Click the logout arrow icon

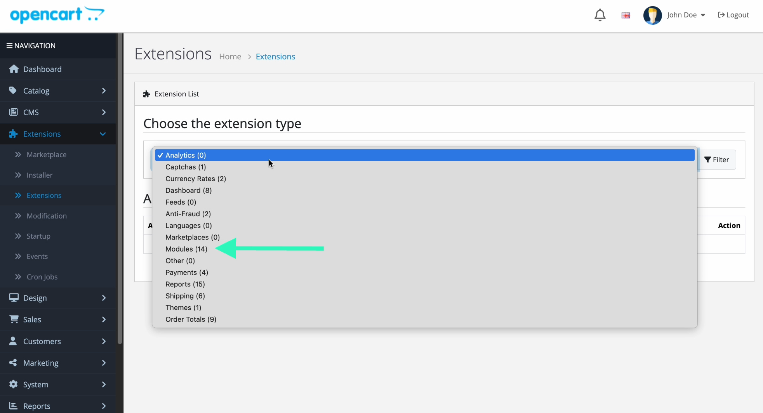(x=721, y=15)
